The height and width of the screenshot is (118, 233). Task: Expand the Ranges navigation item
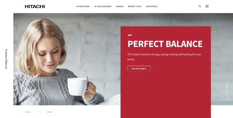tap(120, 6)
